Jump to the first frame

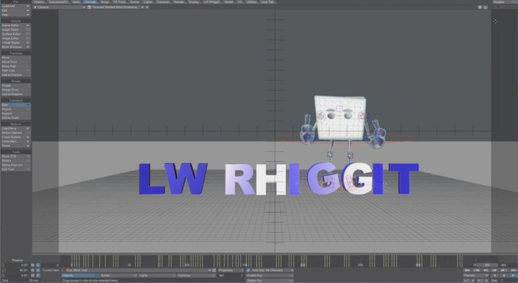pyautogui.click(x=467, y=270)
